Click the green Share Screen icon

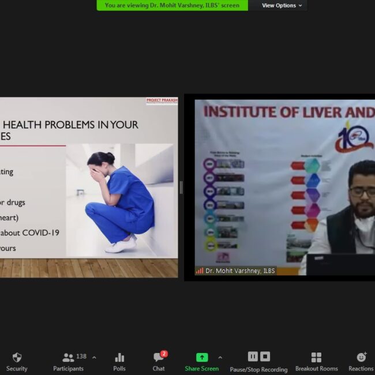pyautogui.click(x=201, y=358)
